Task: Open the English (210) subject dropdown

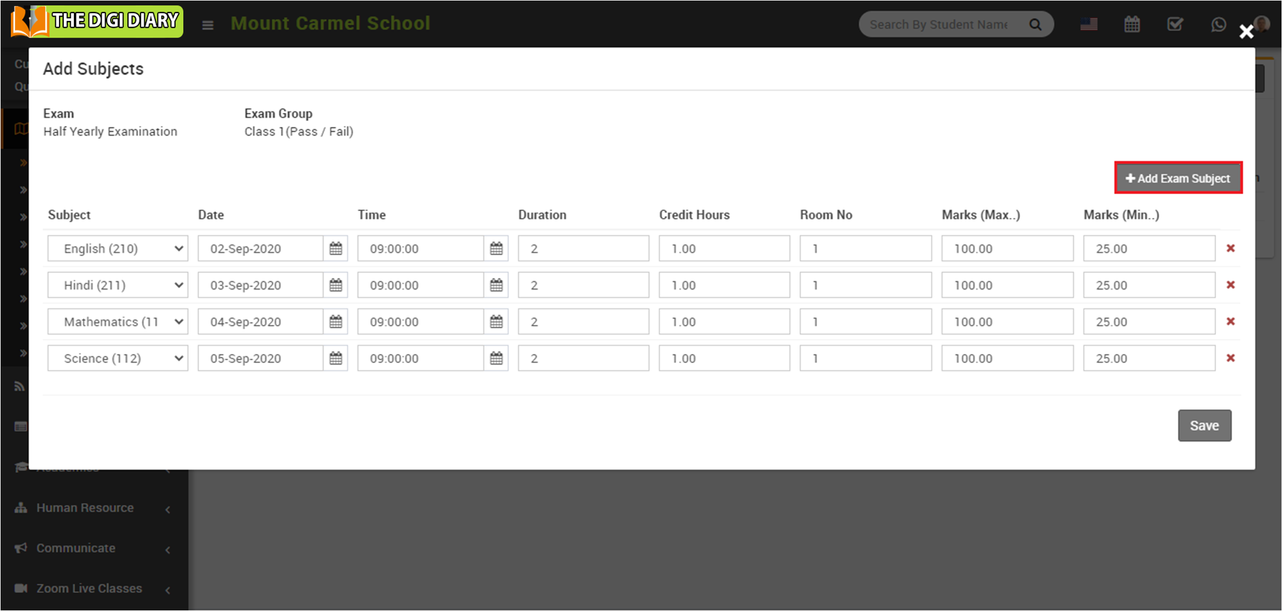Action: 118,249
